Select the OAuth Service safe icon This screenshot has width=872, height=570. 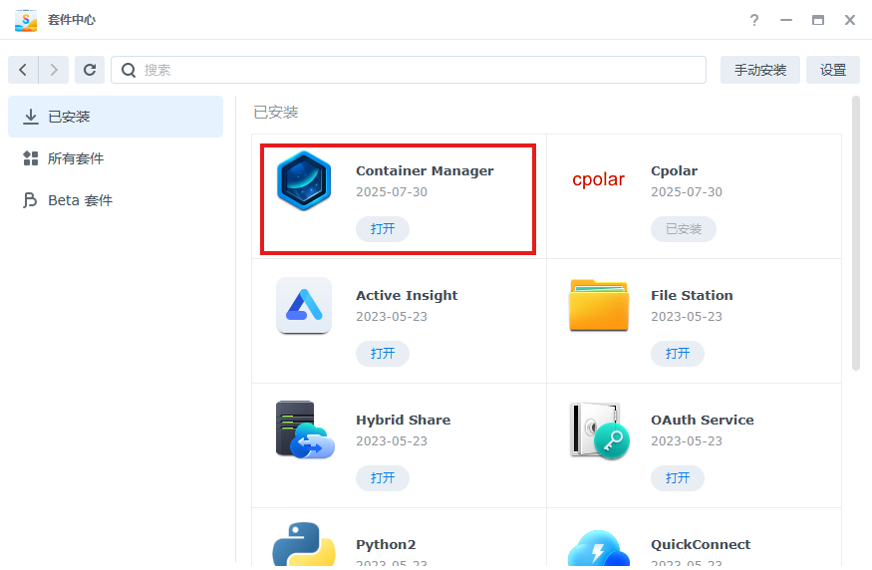[x=598, y=429]
